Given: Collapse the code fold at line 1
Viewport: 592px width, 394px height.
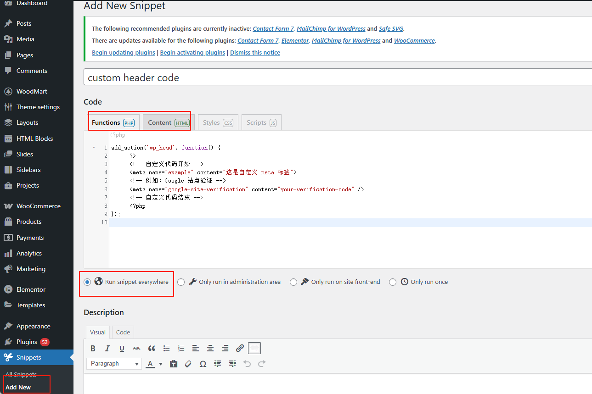Looking at the screenshot, I should (x=94, y=148).
